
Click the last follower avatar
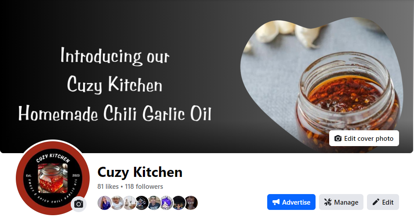(x=191, y=203)
